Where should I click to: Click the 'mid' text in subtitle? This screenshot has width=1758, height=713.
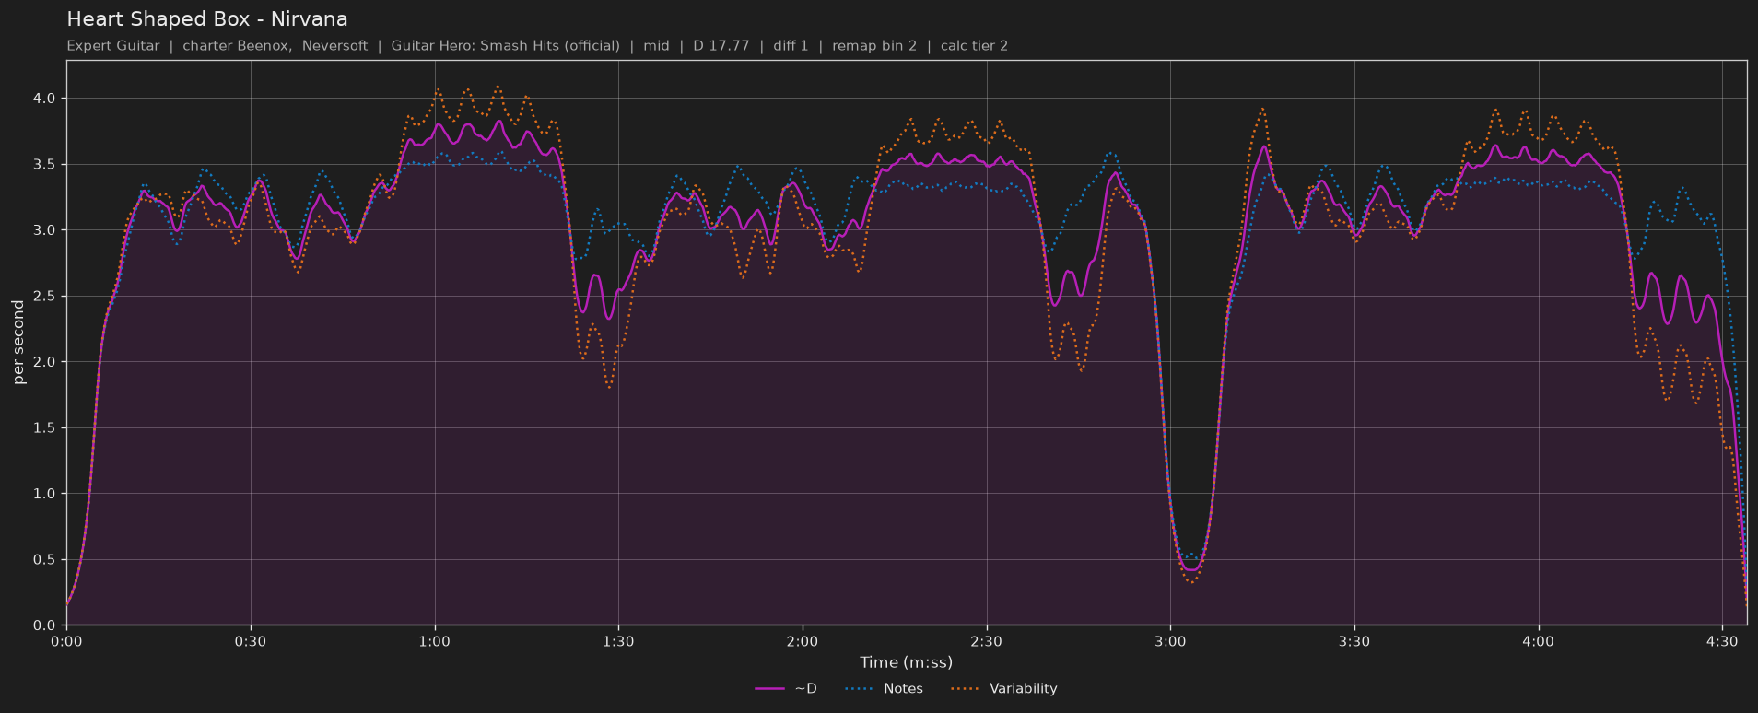[656, 45]
